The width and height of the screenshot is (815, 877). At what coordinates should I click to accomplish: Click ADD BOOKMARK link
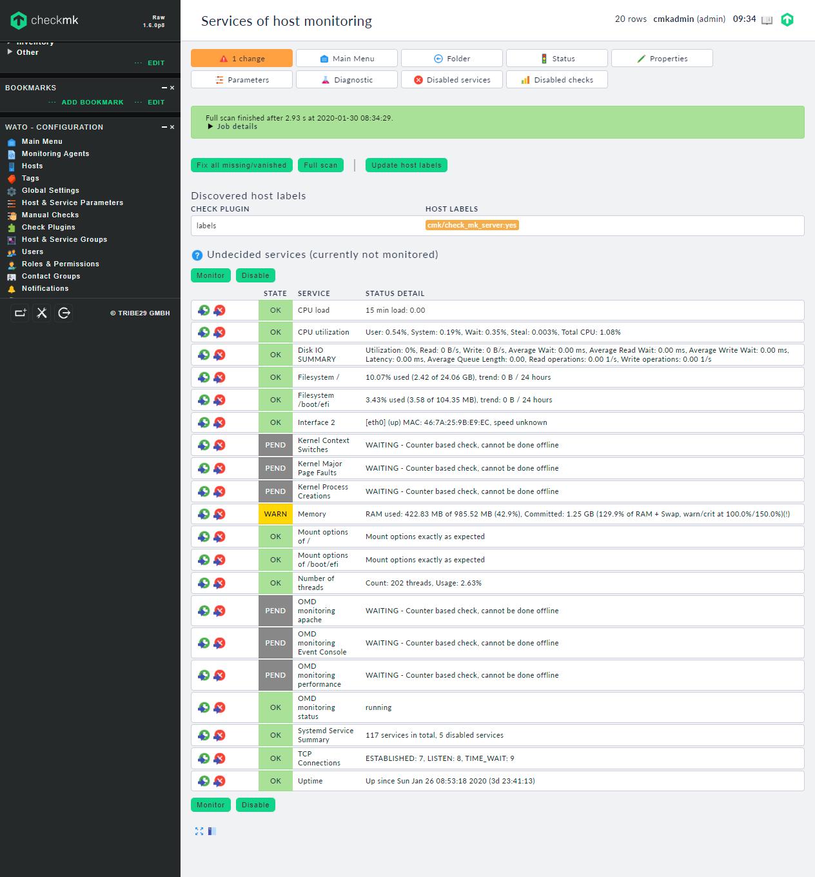point(92,102)
